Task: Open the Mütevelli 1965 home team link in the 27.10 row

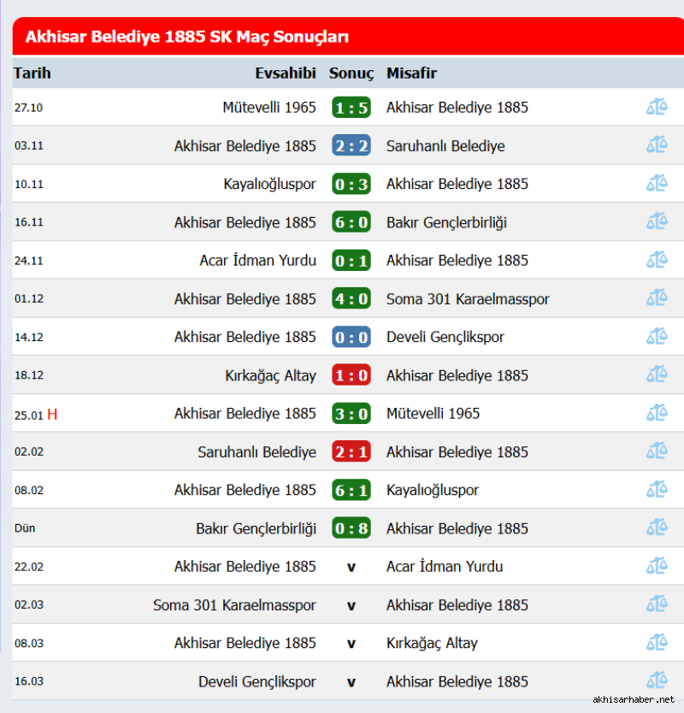Action: click(x=268, y=108)
